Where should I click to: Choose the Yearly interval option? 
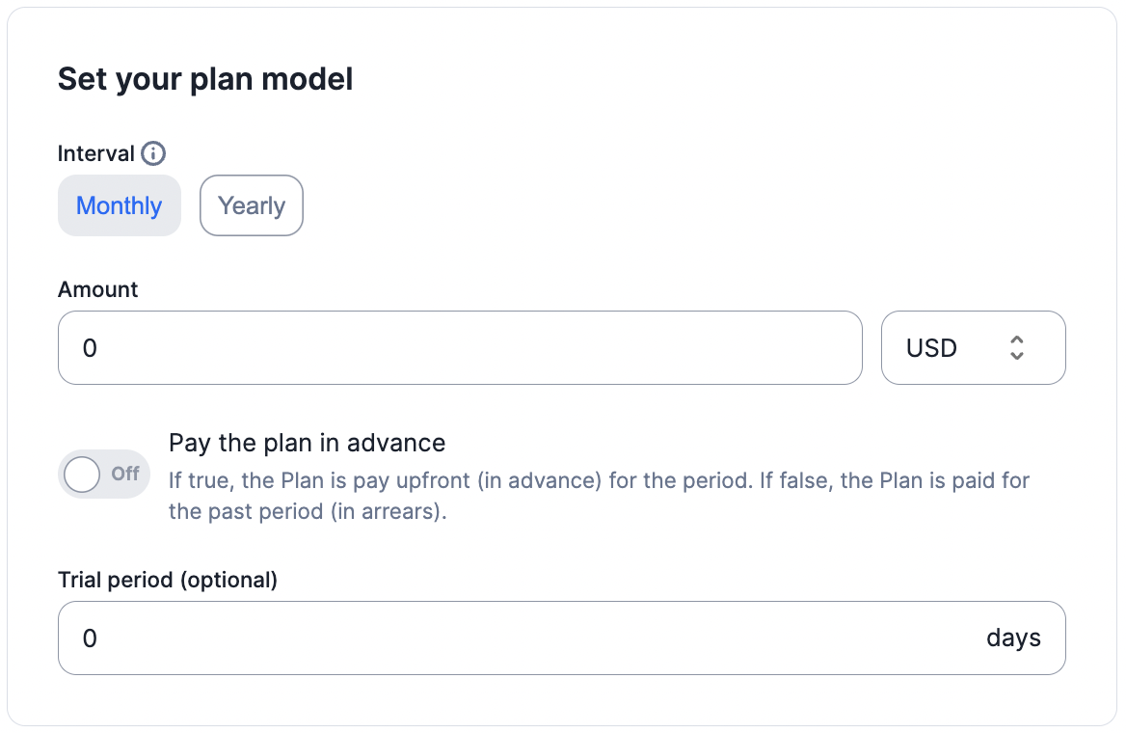252,205
